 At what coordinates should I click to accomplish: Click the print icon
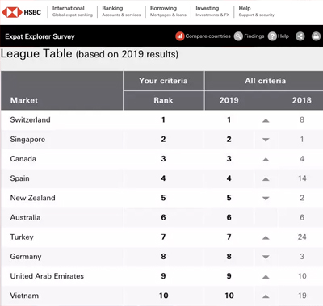(316, 36)
